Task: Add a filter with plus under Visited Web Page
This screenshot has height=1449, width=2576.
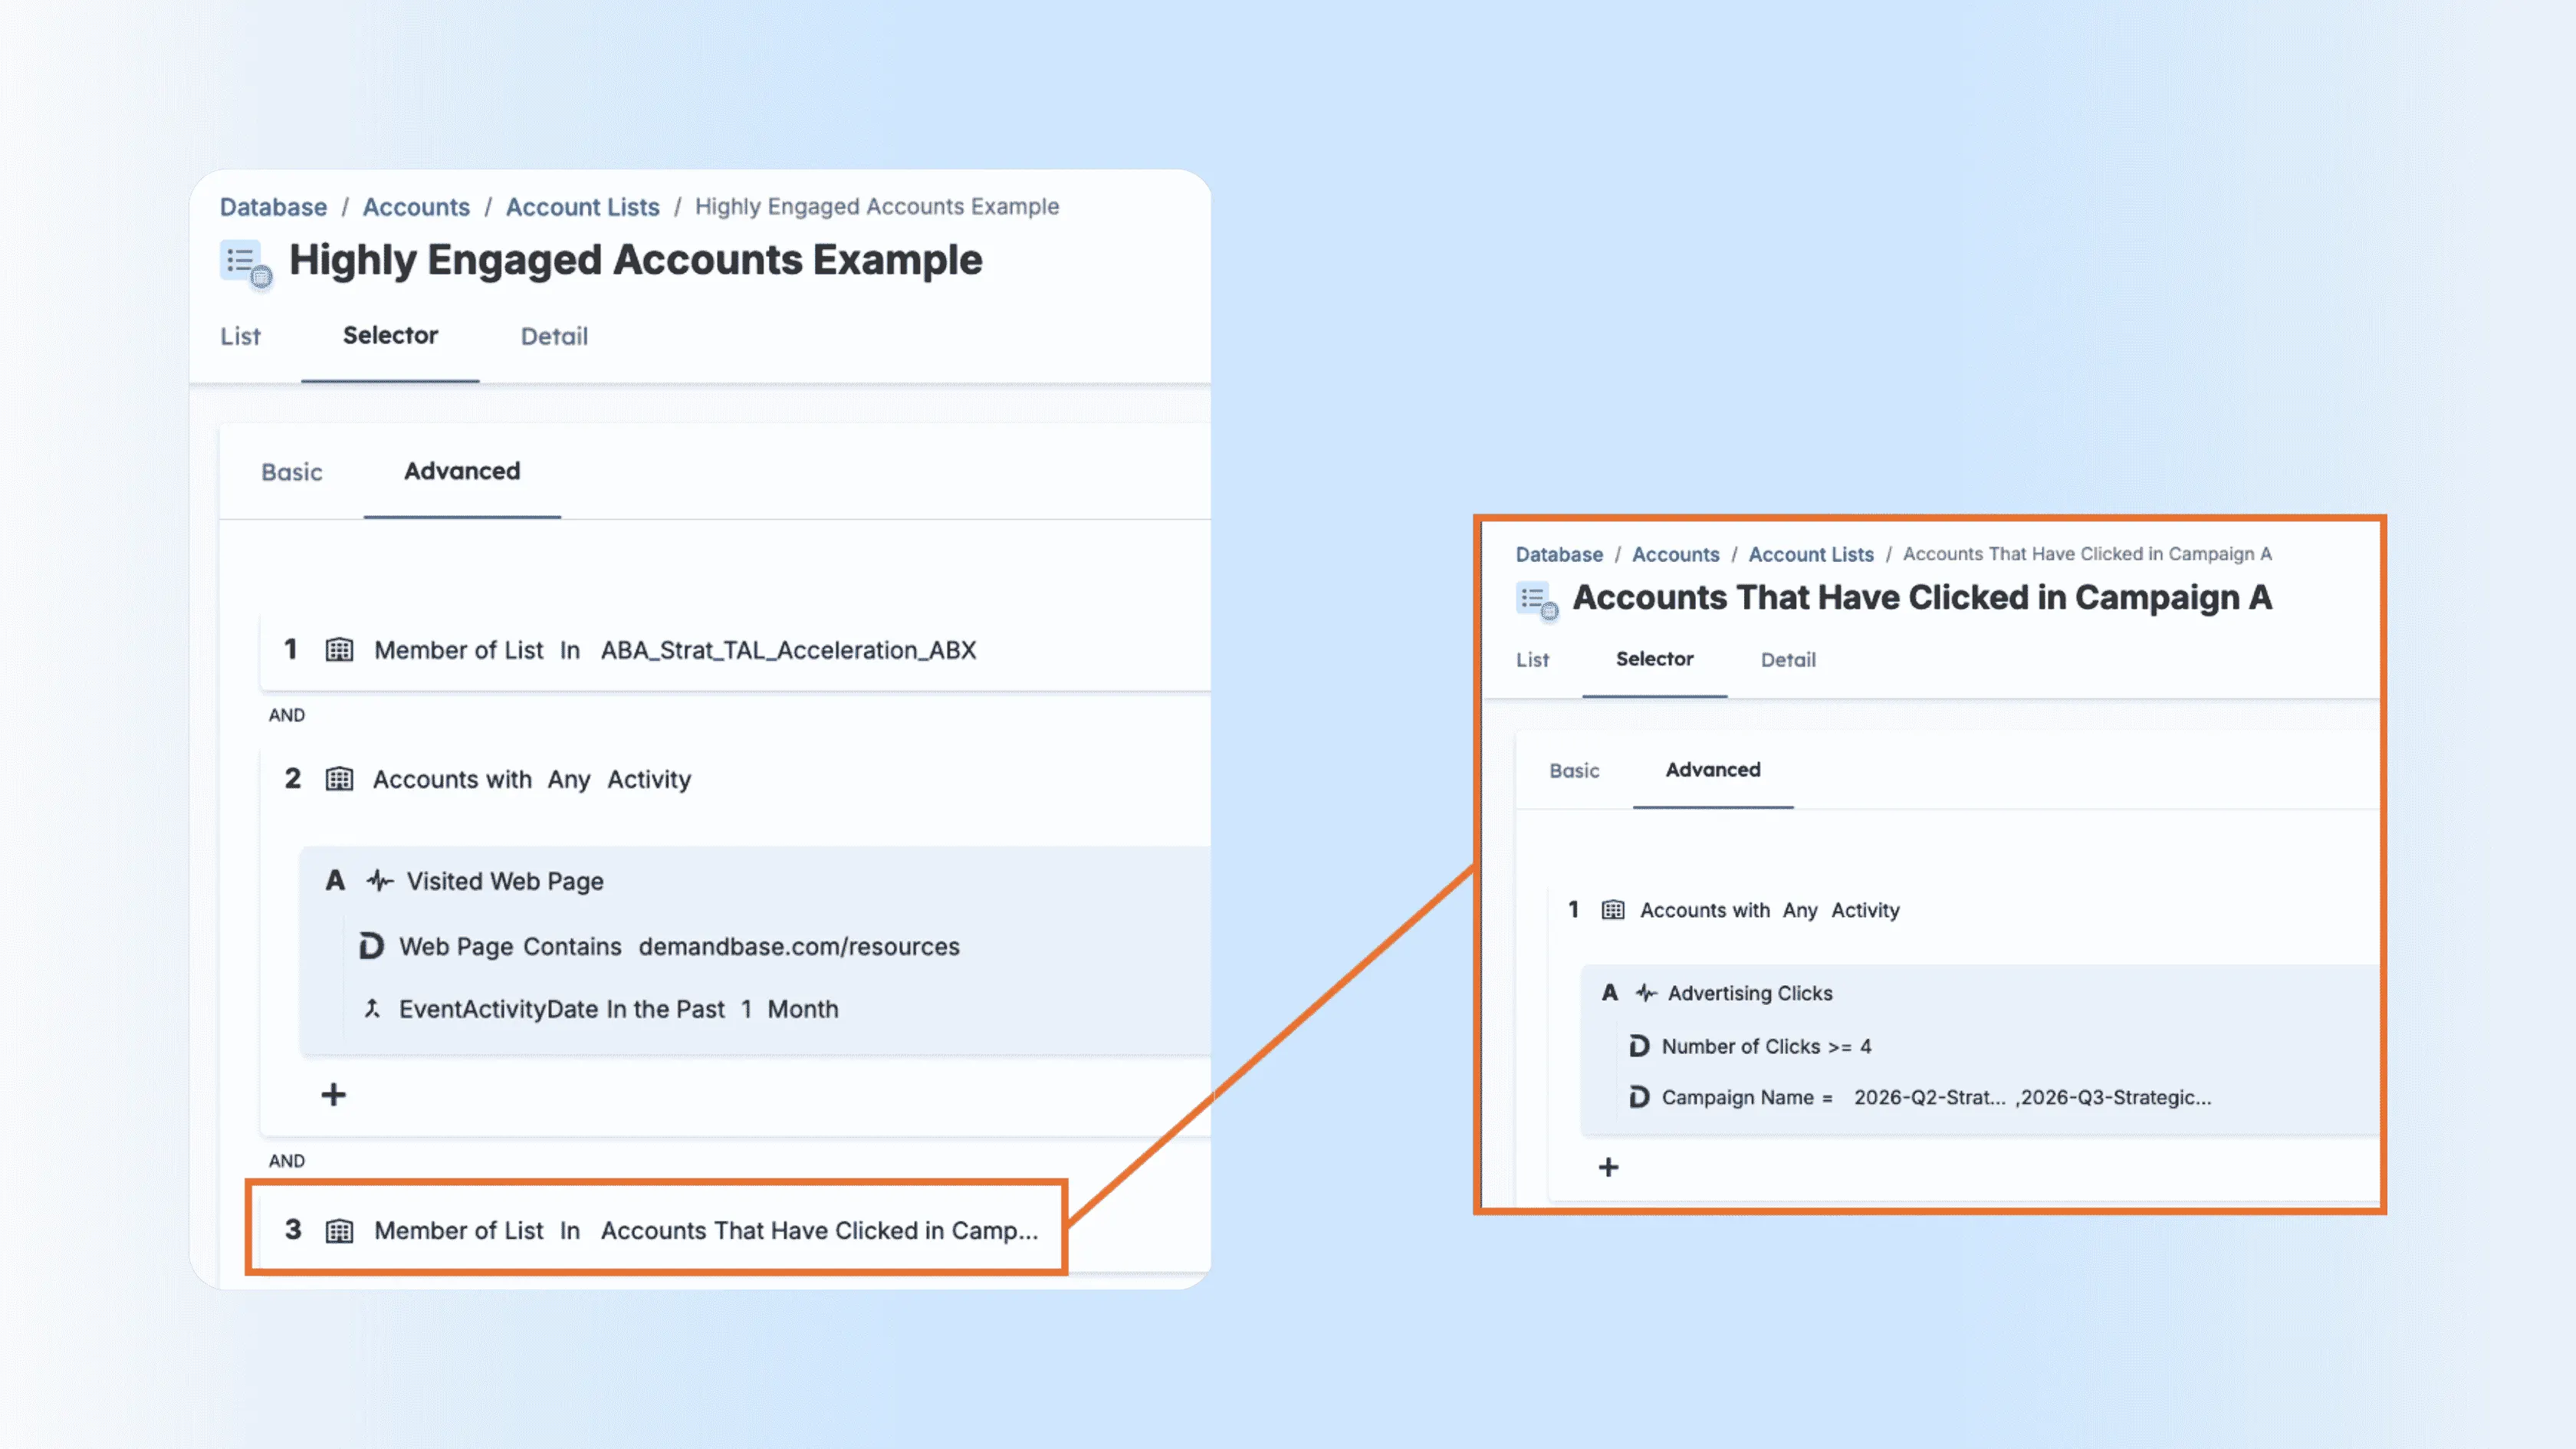Action: pos(334,1095)
